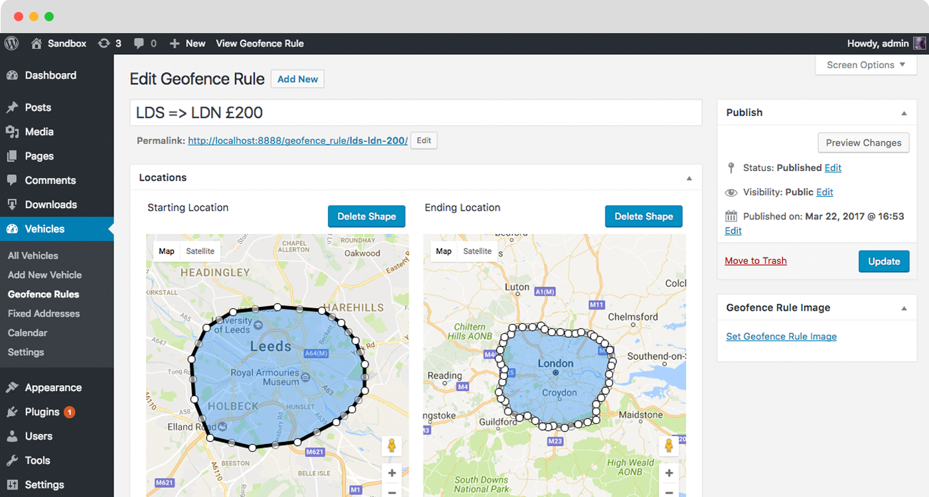
Task: Switch the London map to Map view
Action: pos(444,251)
